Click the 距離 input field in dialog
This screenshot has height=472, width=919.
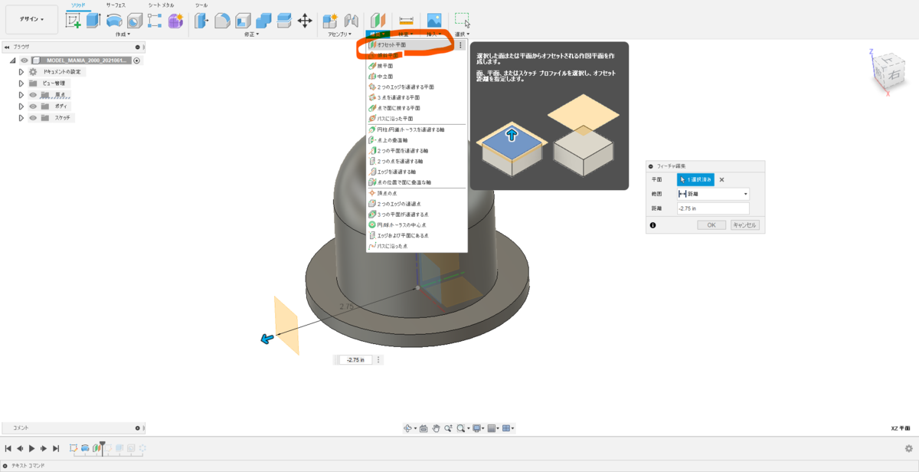713,208
